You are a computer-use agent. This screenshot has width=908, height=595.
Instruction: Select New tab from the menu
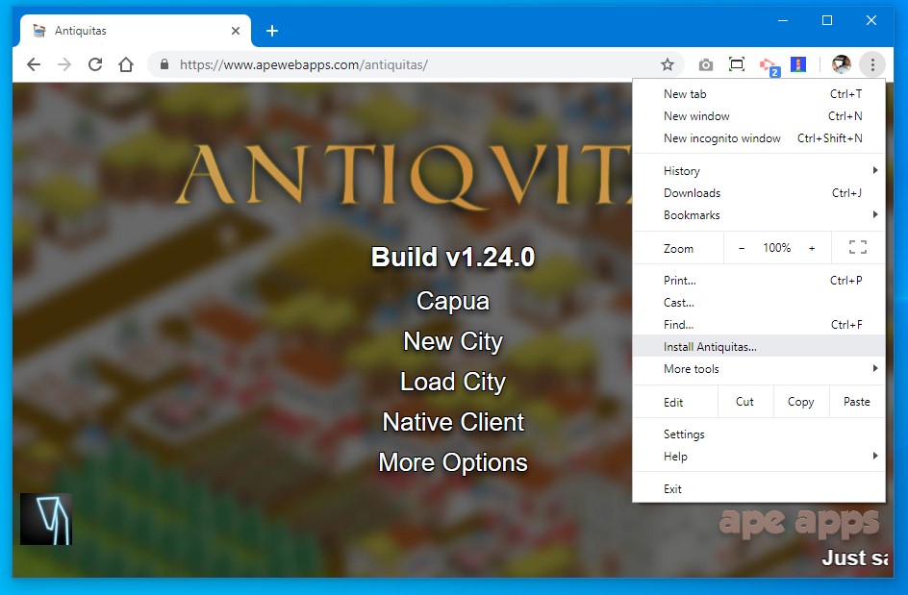(759, 94)
